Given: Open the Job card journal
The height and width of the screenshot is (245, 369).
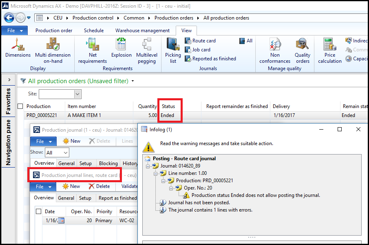Looking at the screenshot, I should [197, 50].
